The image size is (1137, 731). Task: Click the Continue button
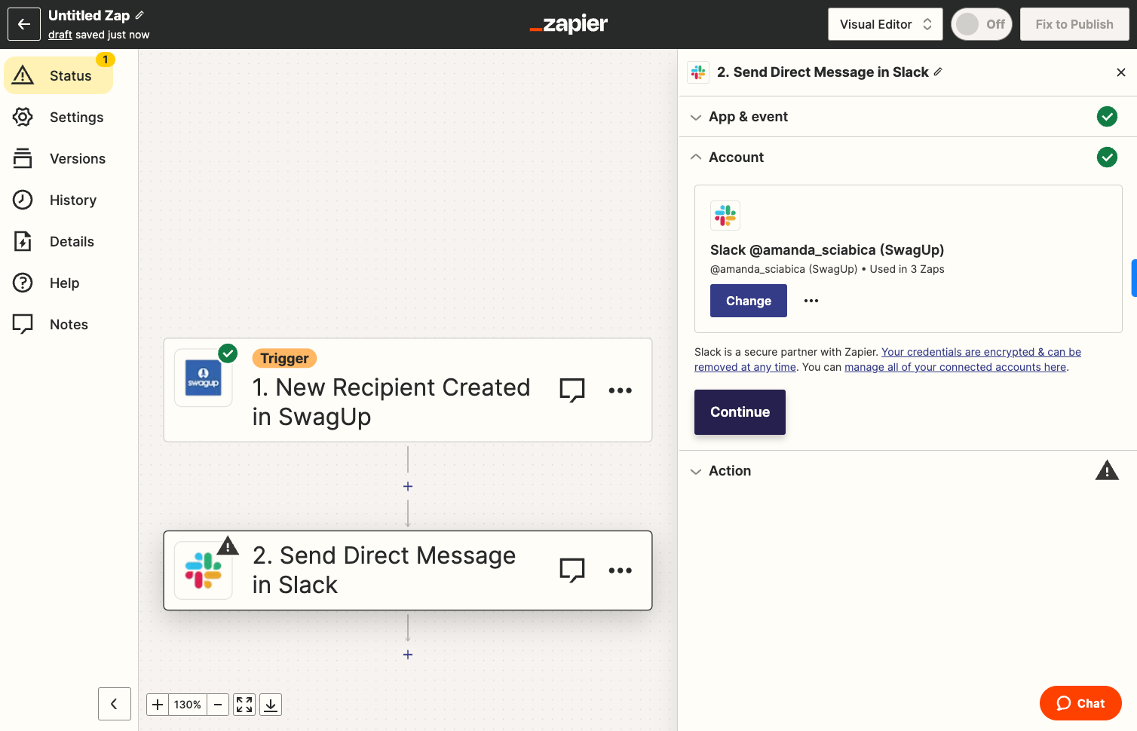click(740, 412)
